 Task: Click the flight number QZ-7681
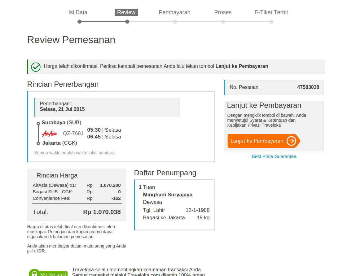[x=73, y=133]
